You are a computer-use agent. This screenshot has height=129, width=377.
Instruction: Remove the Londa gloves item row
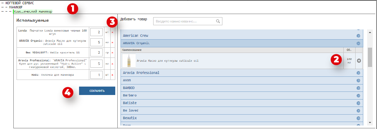[x=112, y=32]
